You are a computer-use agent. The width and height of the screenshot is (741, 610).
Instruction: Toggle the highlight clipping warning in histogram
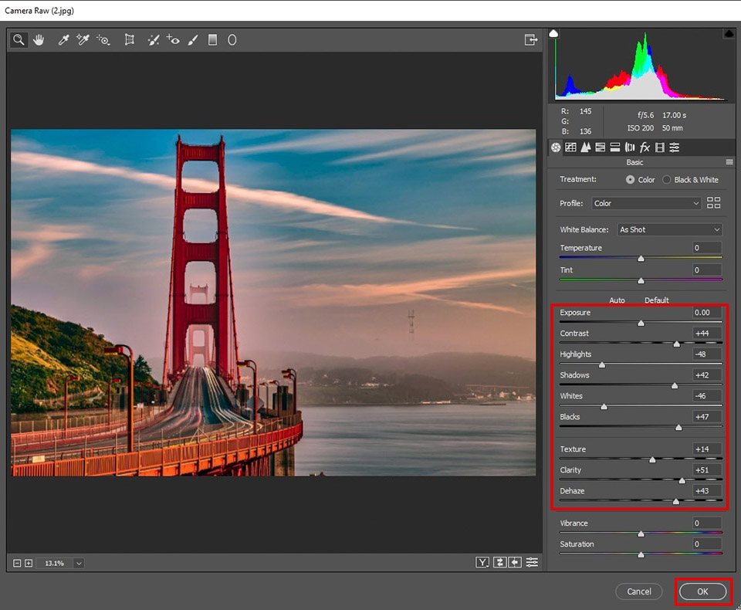[x=729, y=34]
